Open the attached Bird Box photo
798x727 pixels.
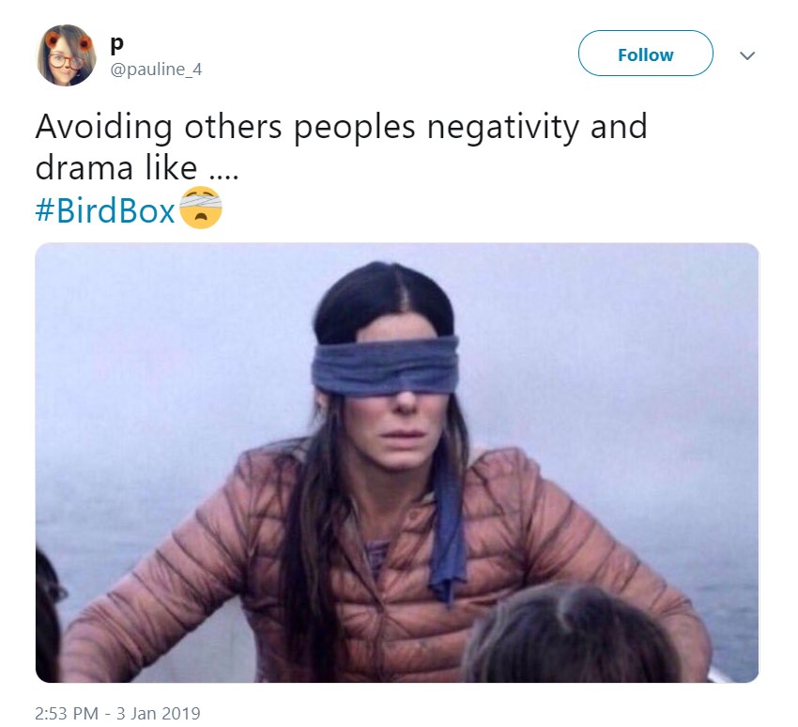(x=397, y=462)
